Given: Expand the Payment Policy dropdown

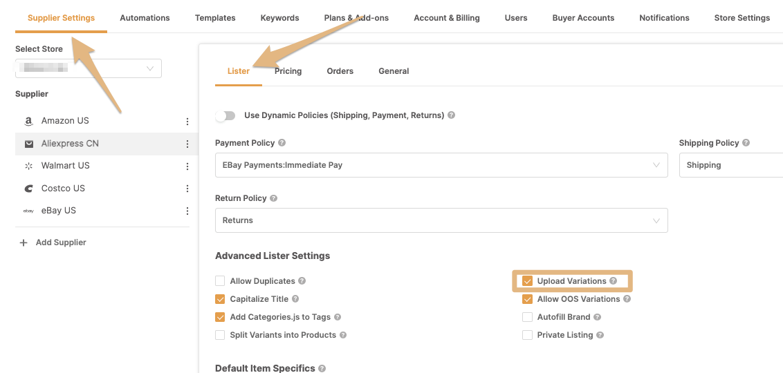Looking at the screenshot, I should coord(441,165).
